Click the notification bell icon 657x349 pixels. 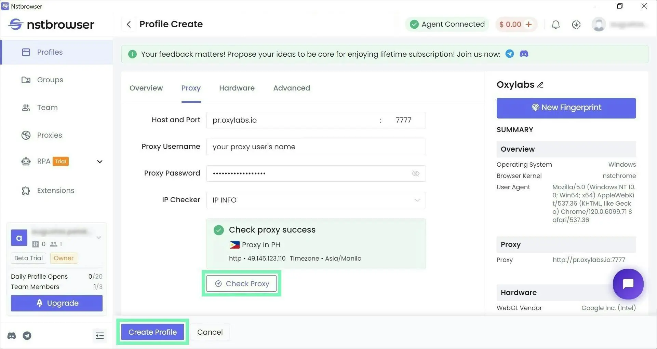555,25
